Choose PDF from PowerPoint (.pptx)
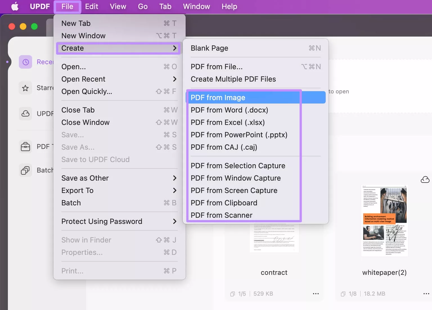Screen dimensions: 432x310 (x=256, y=135)
